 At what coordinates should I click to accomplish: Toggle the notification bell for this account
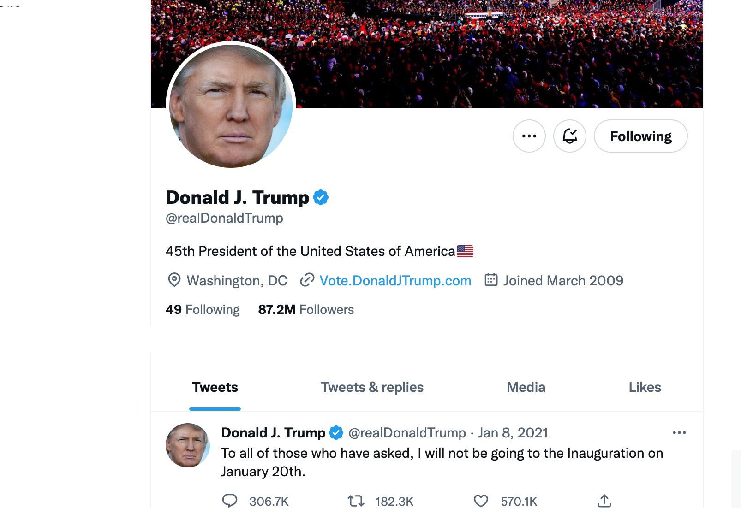click(569, 136)
